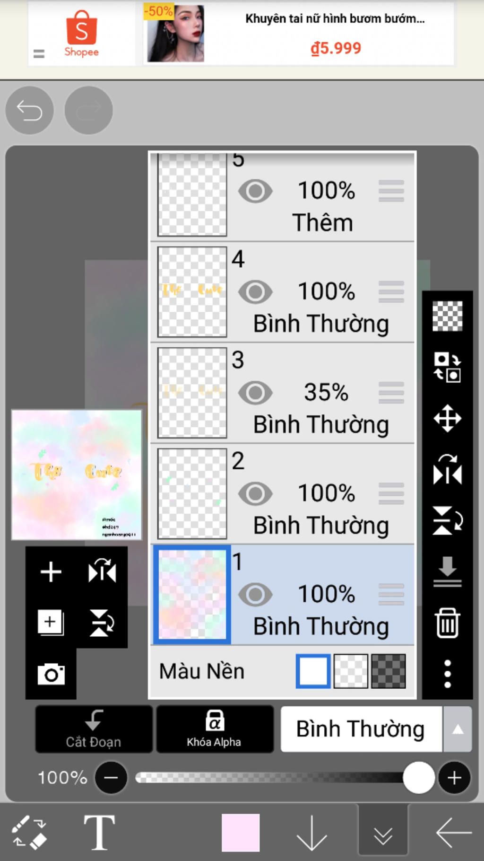The image size is (484, 861).
Task: Open the camera import icon
Action: [x=51, y=674]
